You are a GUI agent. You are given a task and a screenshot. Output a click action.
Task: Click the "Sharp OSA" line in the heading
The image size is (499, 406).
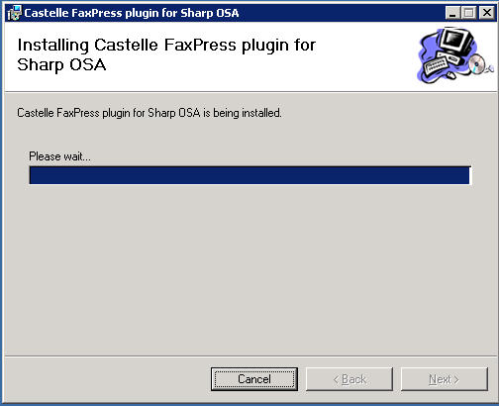[61, 64]
